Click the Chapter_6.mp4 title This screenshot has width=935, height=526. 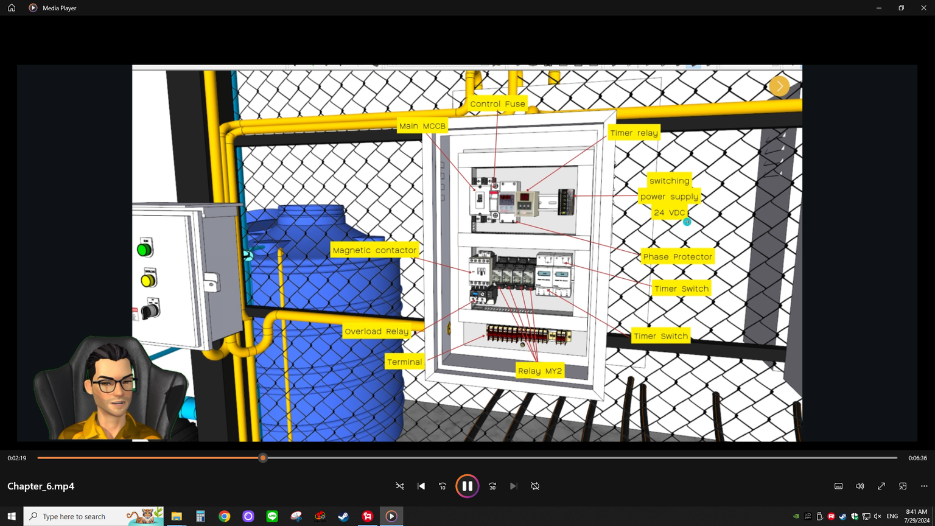(x=41, y=486)
